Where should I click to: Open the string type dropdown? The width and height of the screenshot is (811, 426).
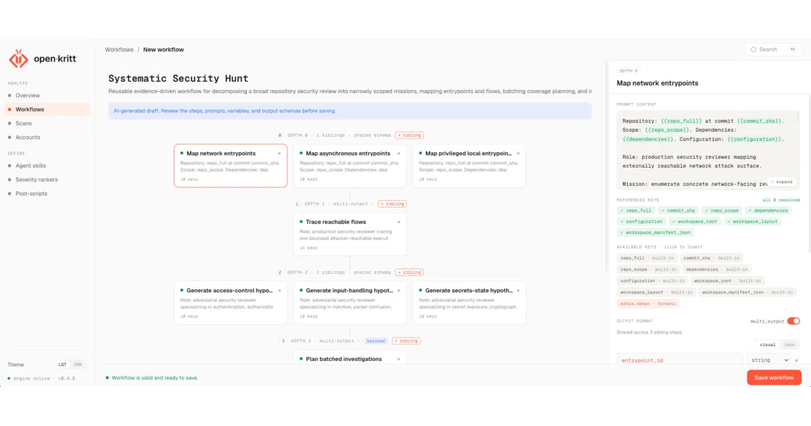768,360
